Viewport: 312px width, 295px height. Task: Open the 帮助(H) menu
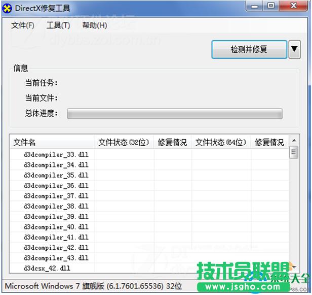(94, 25)
